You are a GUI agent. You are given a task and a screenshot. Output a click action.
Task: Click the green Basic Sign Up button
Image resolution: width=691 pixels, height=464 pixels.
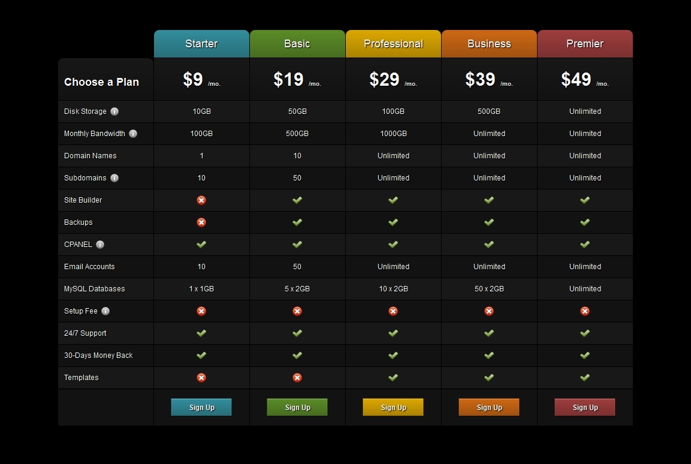click(297, 407)
